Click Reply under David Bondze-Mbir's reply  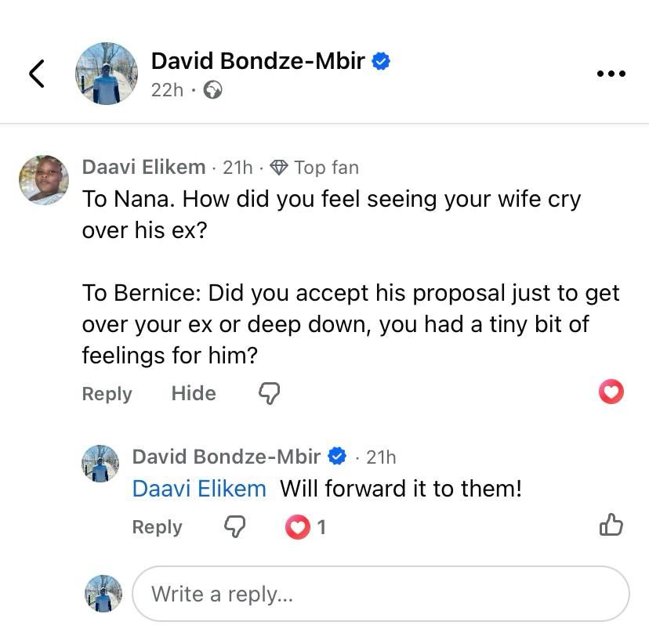point(157,527)
